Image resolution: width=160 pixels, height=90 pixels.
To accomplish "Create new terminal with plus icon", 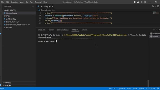I will (x=154, y=30).
